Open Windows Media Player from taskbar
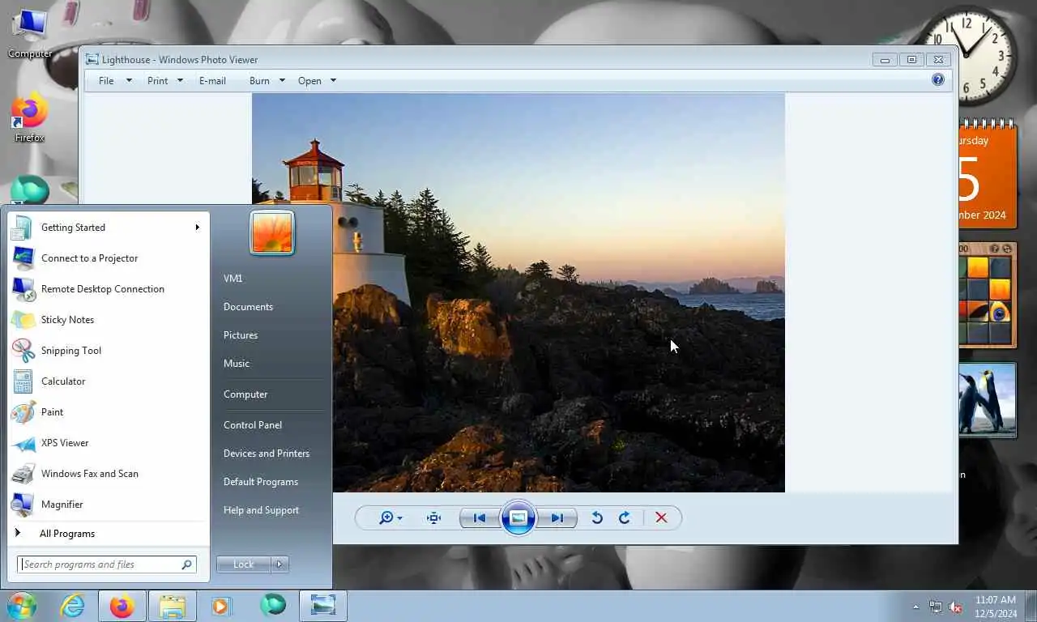Viewport: 1037px width, 622px height. coord(220,606)
